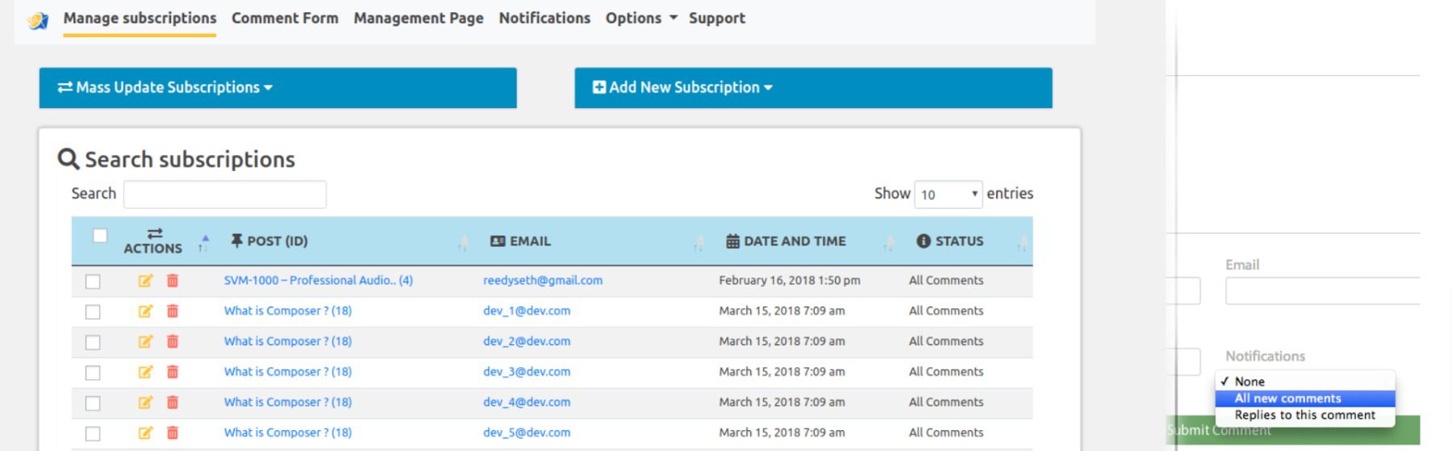Select Replies to this comment option
1452x451 pixels.
[x=1305, y=416]
